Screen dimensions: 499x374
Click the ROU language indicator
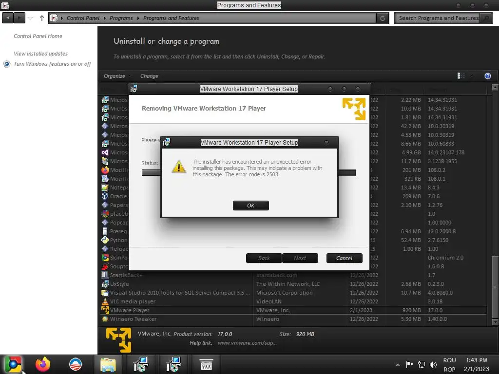tap(450, 360)
